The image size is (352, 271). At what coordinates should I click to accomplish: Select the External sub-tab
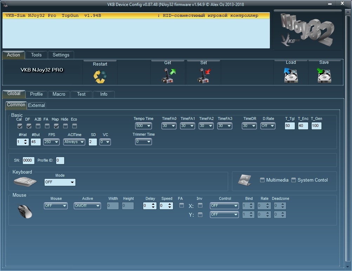pyautogui.click(x=36, y=105)
